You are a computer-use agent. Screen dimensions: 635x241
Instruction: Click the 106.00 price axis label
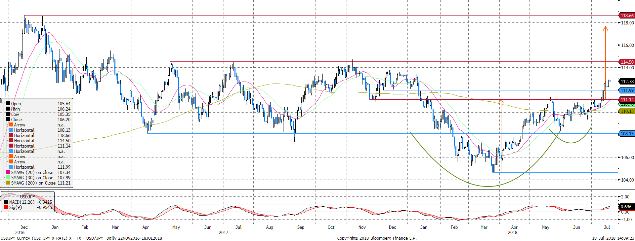coord(627,157)
